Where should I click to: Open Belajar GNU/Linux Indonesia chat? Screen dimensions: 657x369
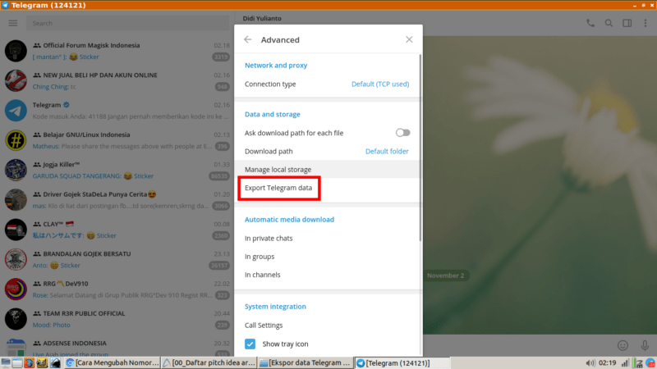(x=117, y=140)
